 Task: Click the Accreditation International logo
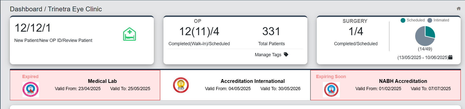[x=181, y=85]
